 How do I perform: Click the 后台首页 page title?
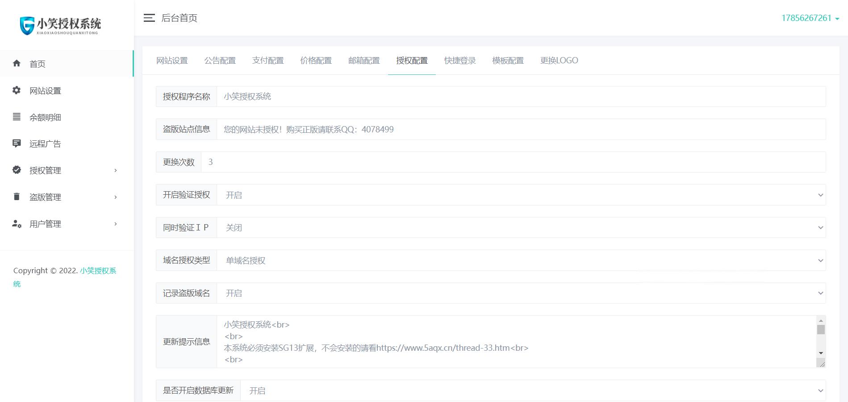coord(179,18)
